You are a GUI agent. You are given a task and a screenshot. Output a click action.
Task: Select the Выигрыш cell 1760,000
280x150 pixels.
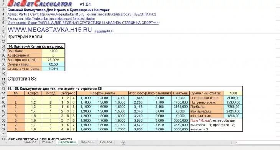tap(181, 102)
